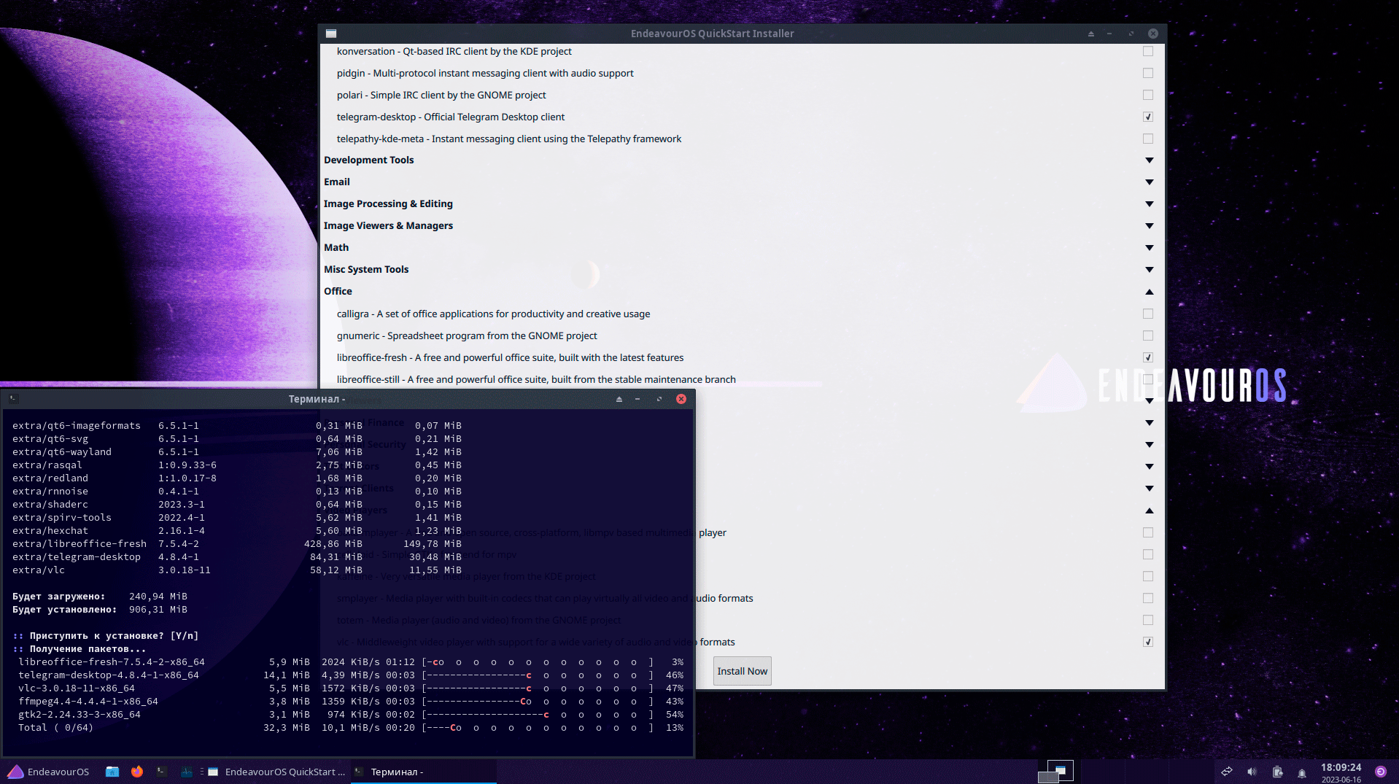Click the 'gtk2-2.24.33-3-x86_64' download line
This screenshot has width=1399, height=784.
pyautogui.click(x=351, y=715)
